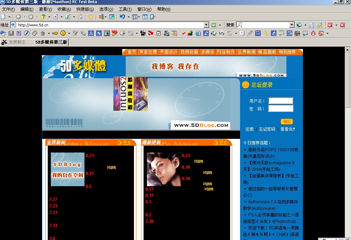351x240 pixels.
Task: Click the yellow up-down arrows icon
Action: pyautogui.click(x=266, y=33)
